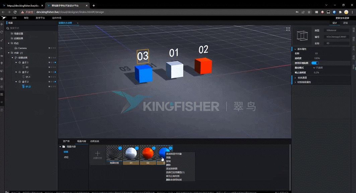Click the light bulb icon in left toolbar

pyautogui.click(x=2, y=63)
